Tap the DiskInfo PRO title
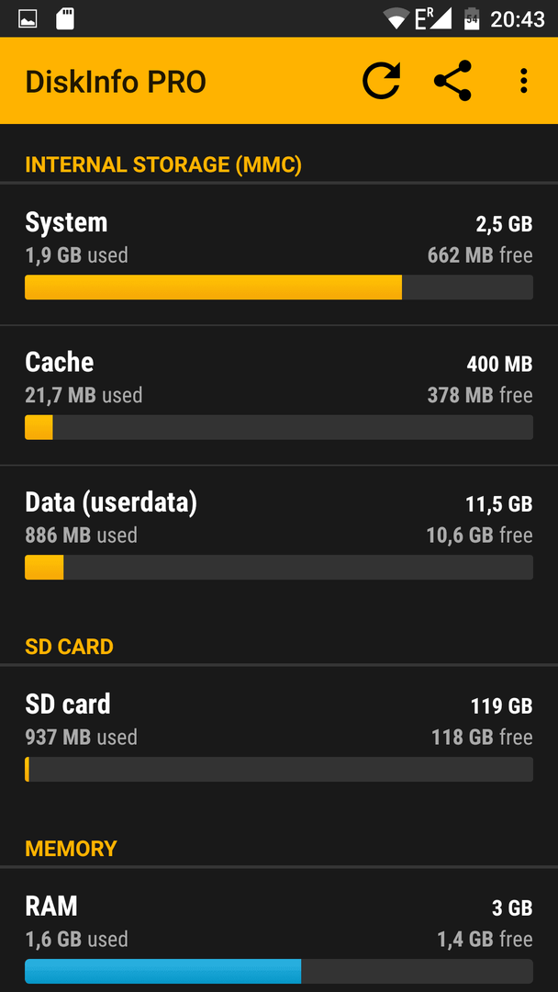The height and width of the screenshot is (992, 558). click(x=116, y=83)
